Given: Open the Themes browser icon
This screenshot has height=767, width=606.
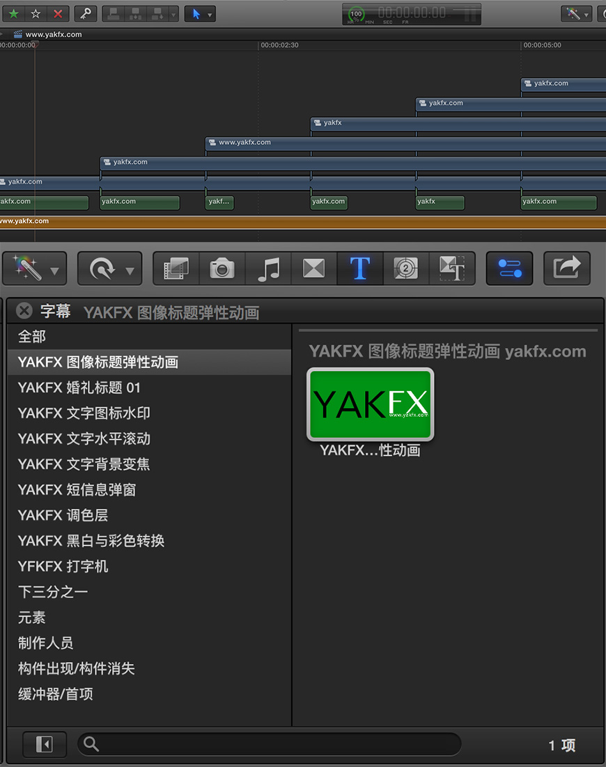Looking at the screenshot, I should (452, 268).
